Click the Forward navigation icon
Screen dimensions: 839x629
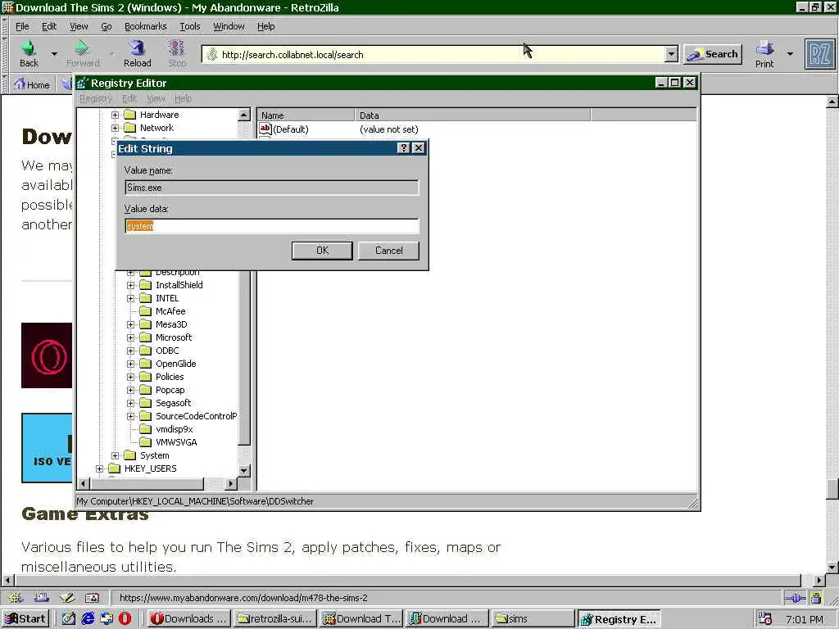coord(82,48)
